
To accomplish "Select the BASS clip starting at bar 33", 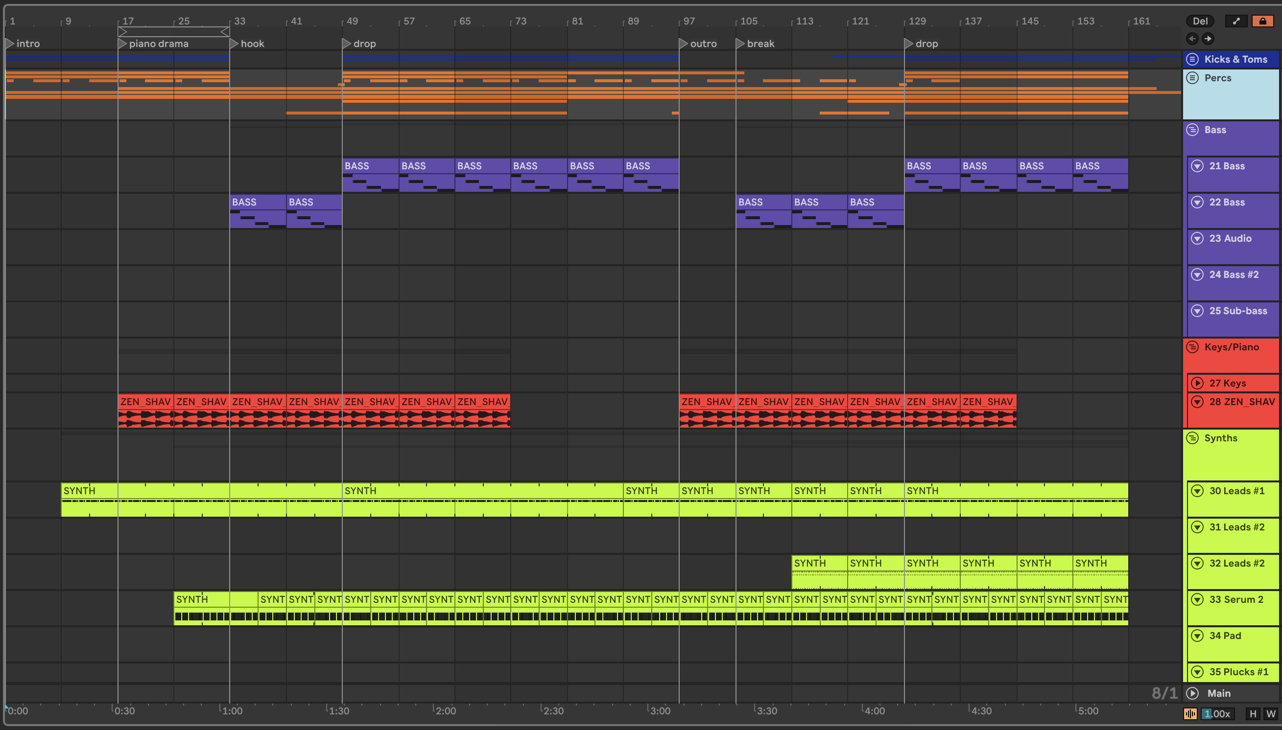I will 258,211.
